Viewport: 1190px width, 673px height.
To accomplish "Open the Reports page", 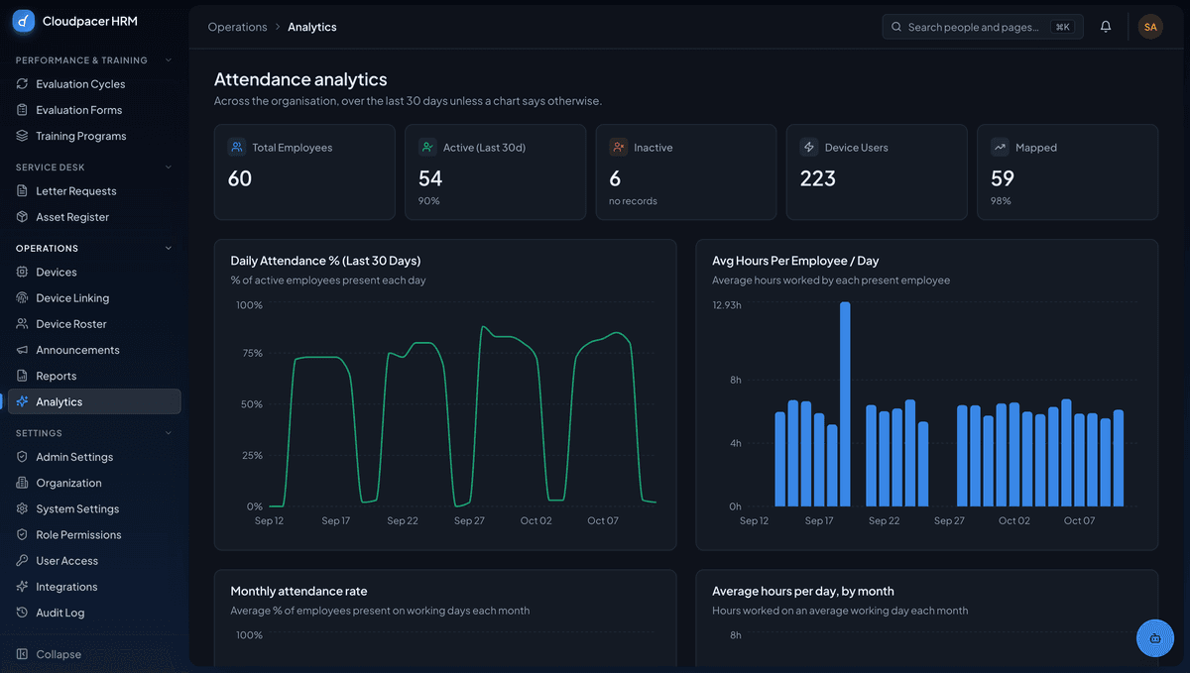I will pos(94,376).
